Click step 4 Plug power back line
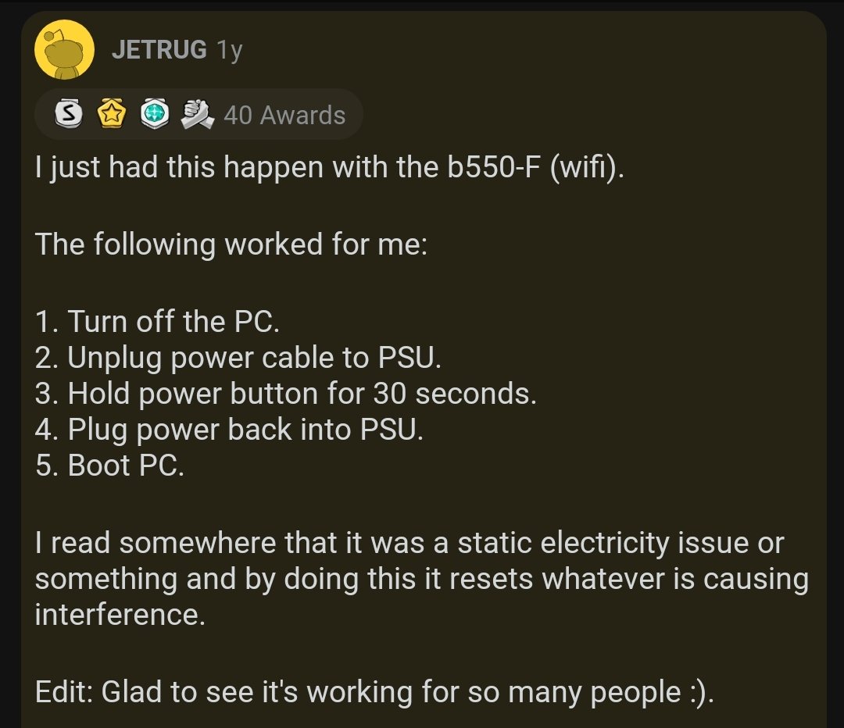Viewport: 844px width, 728px height. (229, 430)
